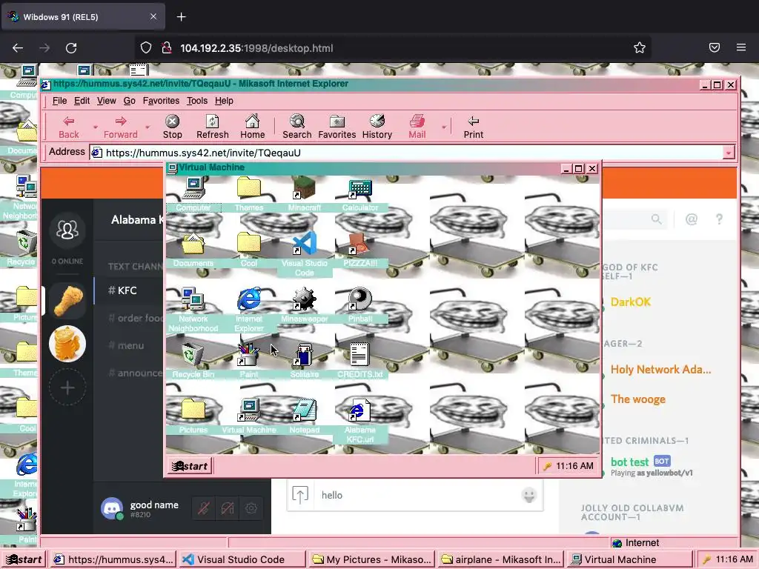The height and width of the screenshot is (569, 759).
Task: Open the Favorites menu in menu bar
Action: tap(161, 101)
